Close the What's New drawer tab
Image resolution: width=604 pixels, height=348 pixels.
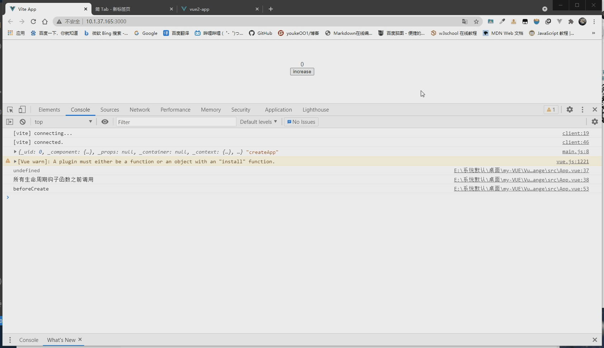[80, 339]
